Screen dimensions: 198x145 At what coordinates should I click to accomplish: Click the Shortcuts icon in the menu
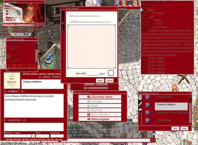pyautogui.click(x=89, y=110)
